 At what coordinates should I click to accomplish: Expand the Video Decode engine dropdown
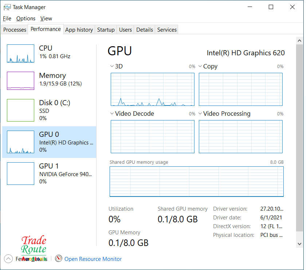(112, 114)
